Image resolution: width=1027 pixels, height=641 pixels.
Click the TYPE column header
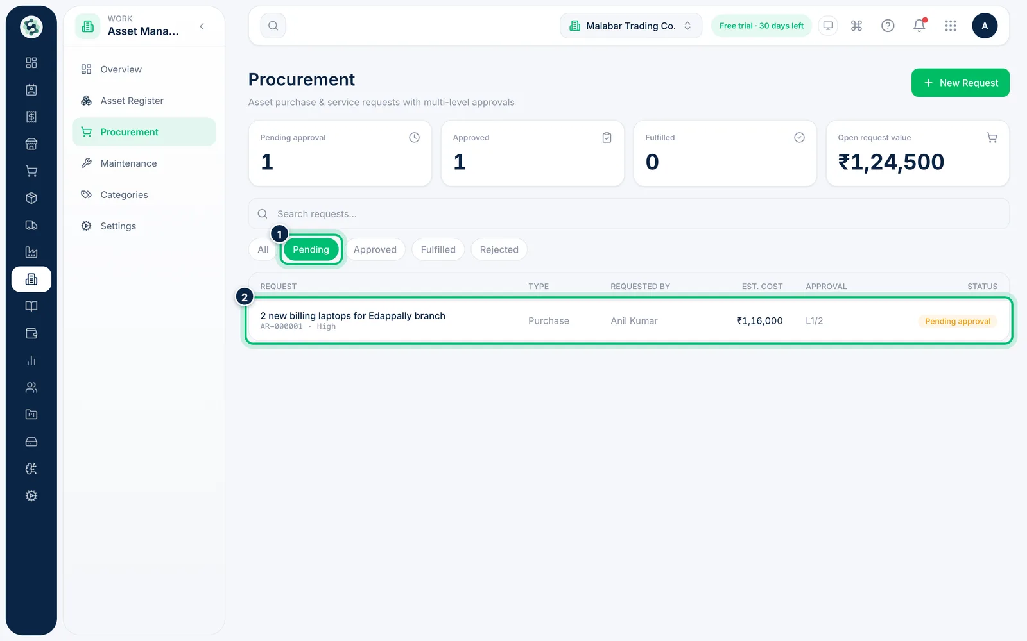539,287
